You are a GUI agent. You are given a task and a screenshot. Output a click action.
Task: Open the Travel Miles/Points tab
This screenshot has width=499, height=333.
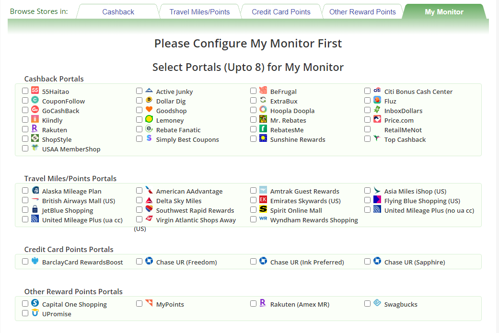pos(199,11)
